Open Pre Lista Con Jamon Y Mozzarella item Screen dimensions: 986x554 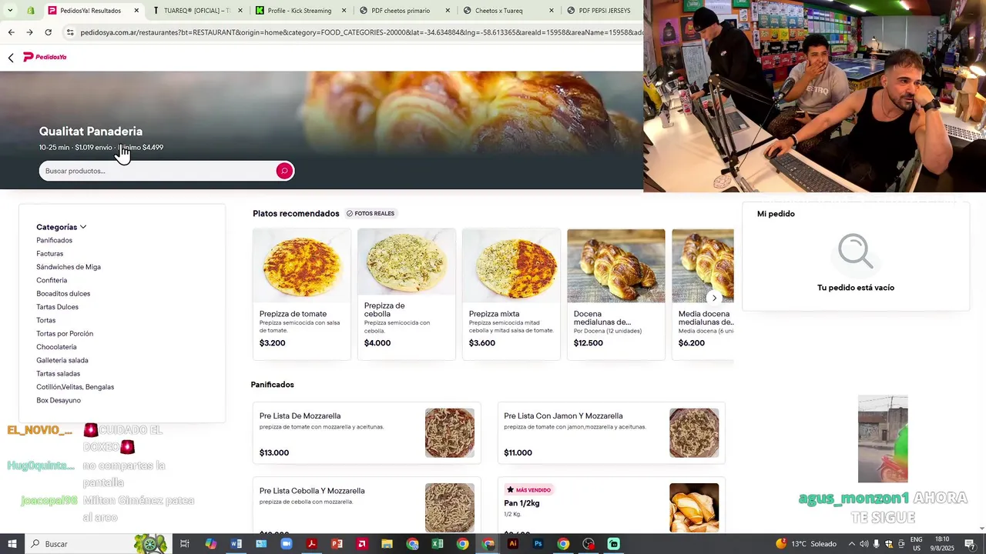pos(612,433)
